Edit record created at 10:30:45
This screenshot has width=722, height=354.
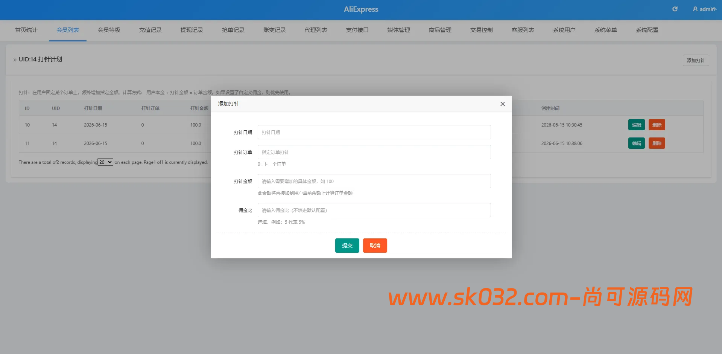(x=637, y=125)
